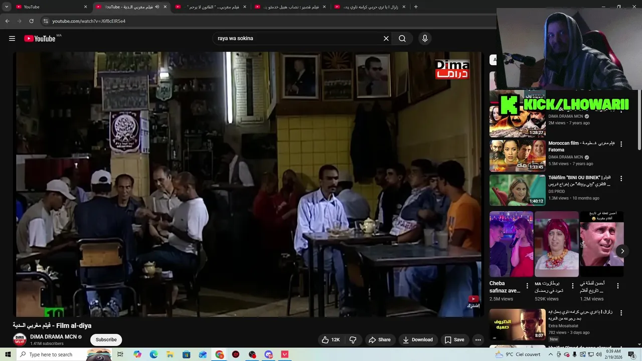Show next shorts with arrow

[x=622, y=251]
